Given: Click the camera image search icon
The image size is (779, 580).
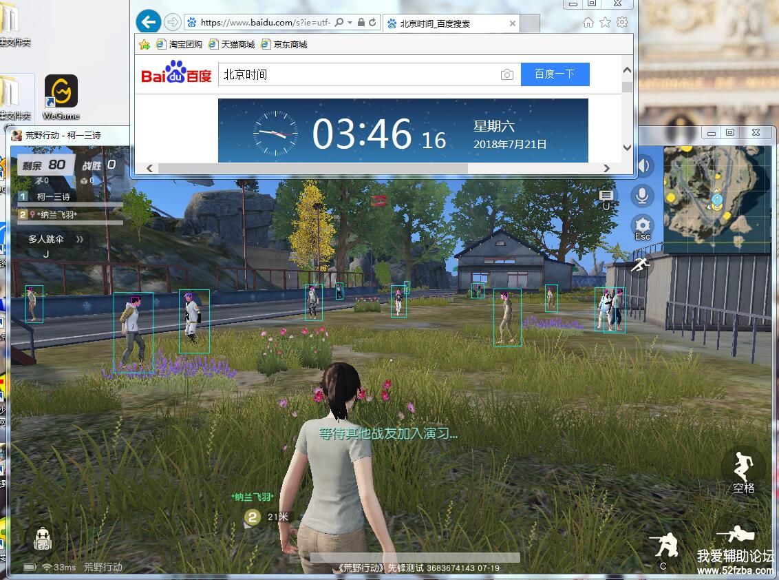Looking at the screenshot, I should (506, 74).
